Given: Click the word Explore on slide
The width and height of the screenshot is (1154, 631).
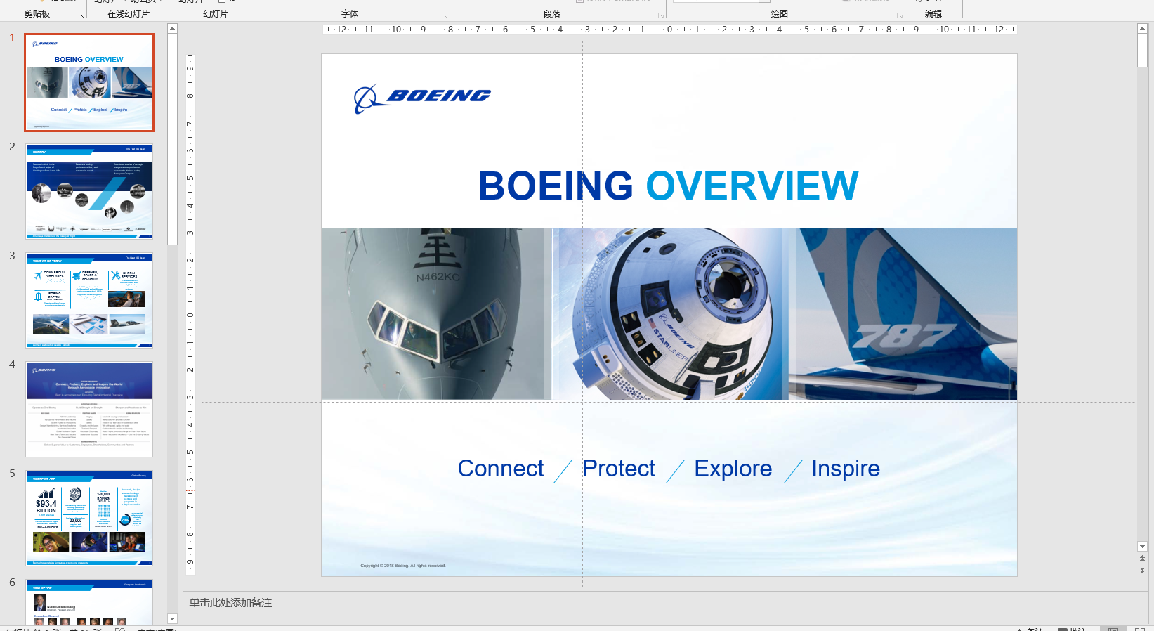Looking at the screenshot, I should click(733, 469).
